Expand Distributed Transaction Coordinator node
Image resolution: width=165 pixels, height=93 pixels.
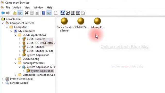(x=15, y=75)
